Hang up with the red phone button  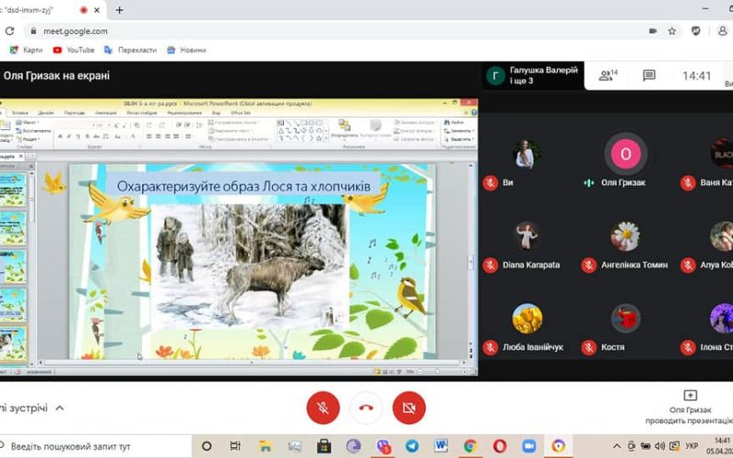point(366,408)
